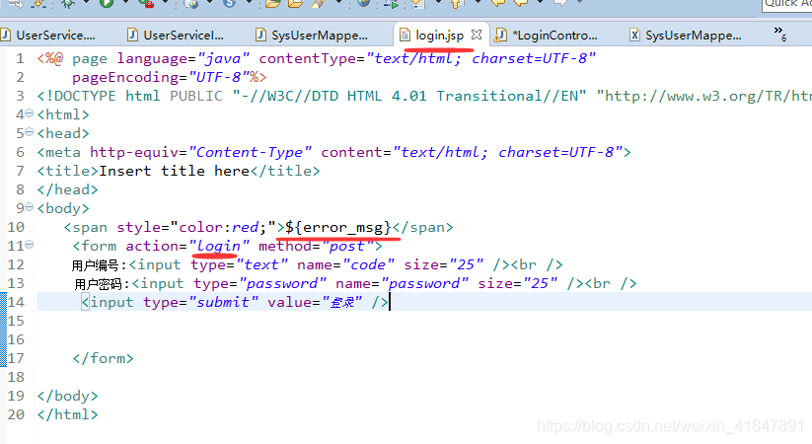Click the Java file icon on the UserServiceI... tab
This screenshot has height=444, width=812.
(133, 35)
